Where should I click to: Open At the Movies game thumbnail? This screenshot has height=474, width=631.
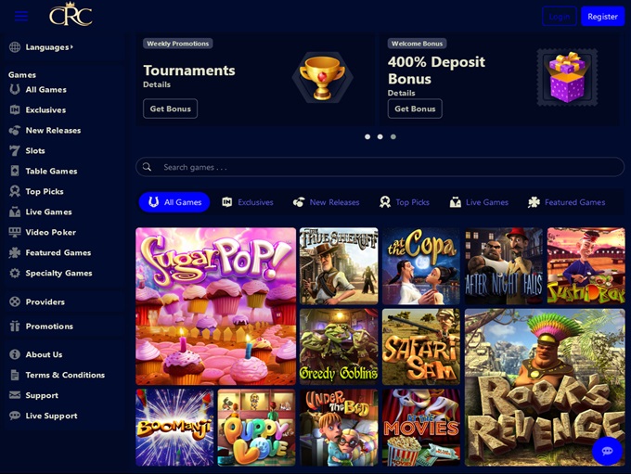click(x=421, y=428)
